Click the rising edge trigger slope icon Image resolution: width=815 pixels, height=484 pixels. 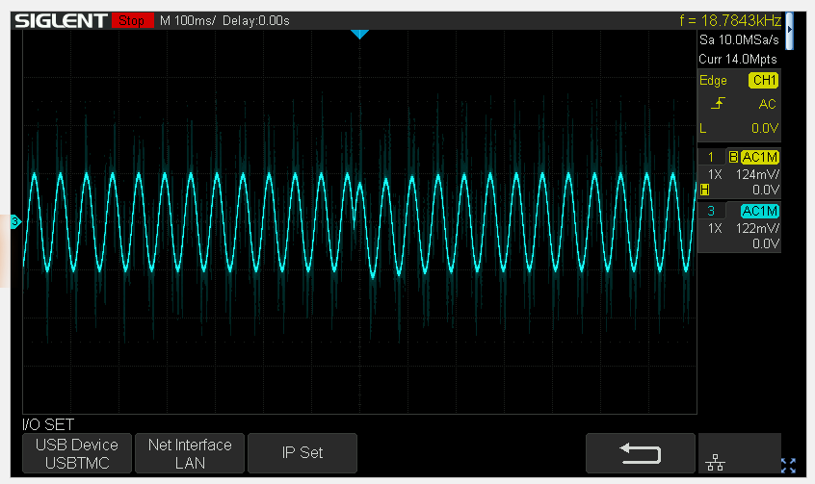click(718, 104)
